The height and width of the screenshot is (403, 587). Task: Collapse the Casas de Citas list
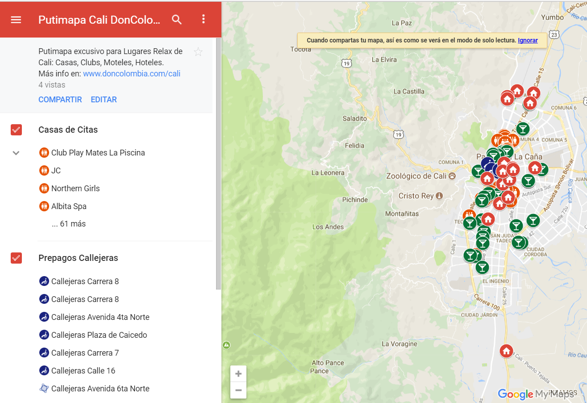click(16, 153)
